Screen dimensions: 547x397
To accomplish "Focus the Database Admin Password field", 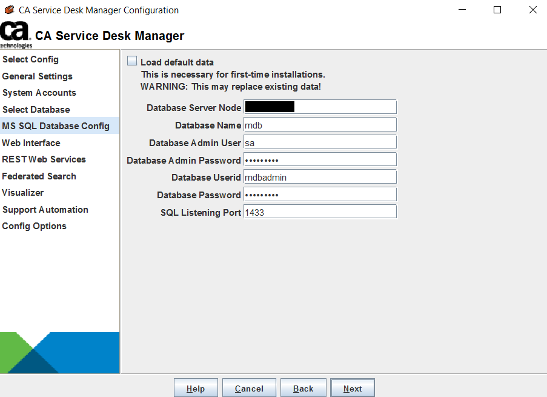I will click(x=320, y=160).
